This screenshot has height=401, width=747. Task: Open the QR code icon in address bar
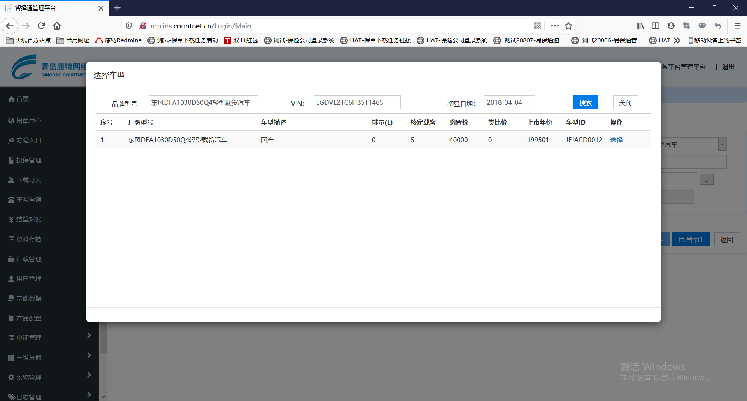[538, 26]
